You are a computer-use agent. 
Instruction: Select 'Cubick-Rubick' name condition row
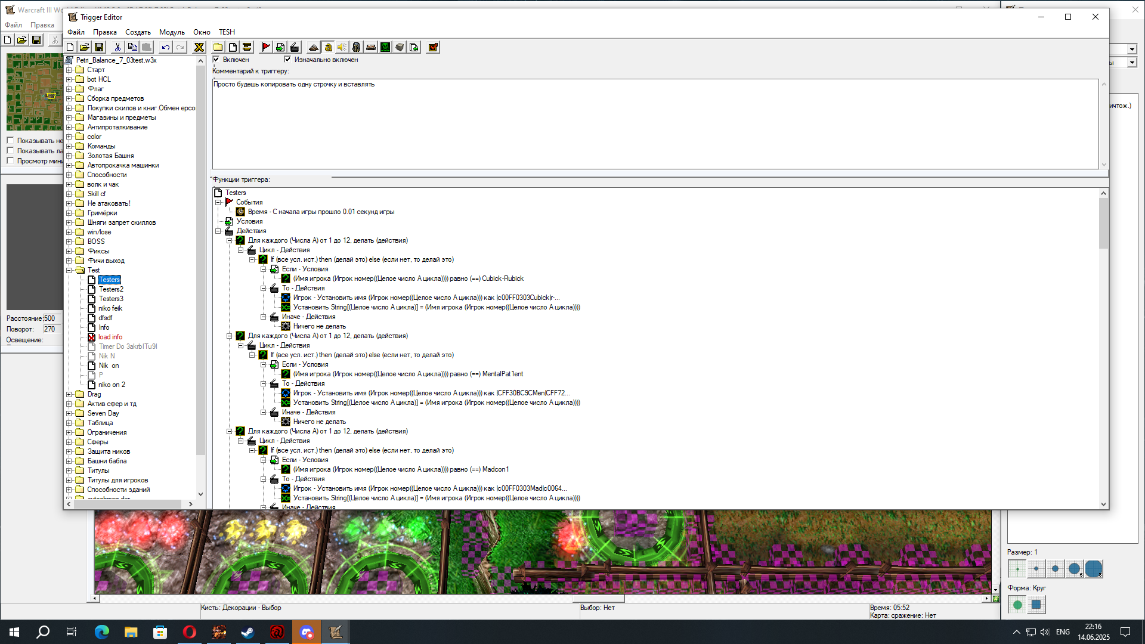[x=408, y=278]
